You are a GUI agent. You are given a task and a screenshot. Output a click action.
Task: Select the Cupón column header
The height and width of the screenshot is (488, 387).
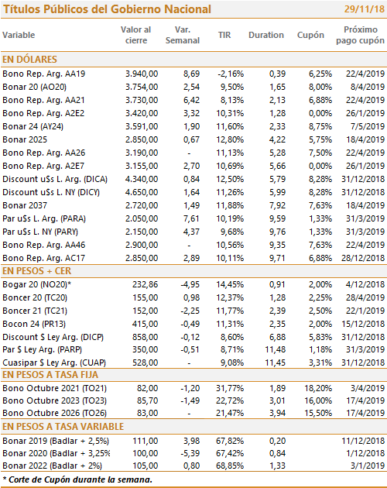310,35
